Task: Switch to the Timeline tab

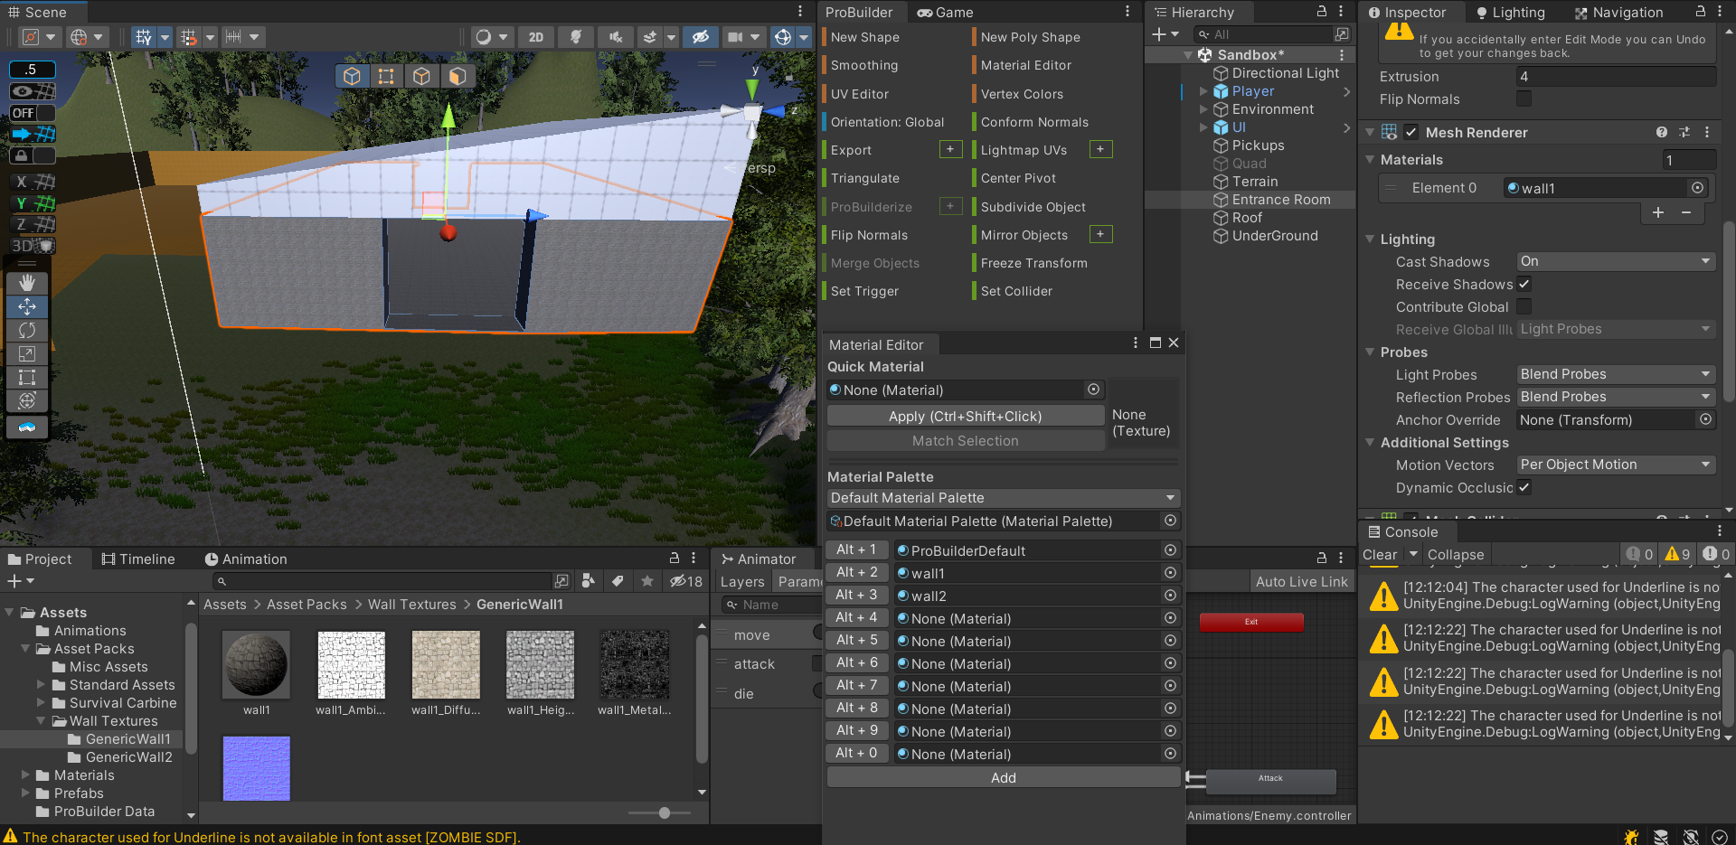Action: tap(138, 559)
